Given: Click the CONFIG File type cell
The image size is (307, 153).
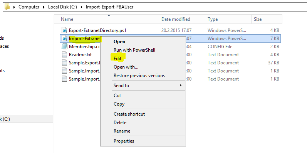Looking at the screenshot, I should (x=220, y=47).
